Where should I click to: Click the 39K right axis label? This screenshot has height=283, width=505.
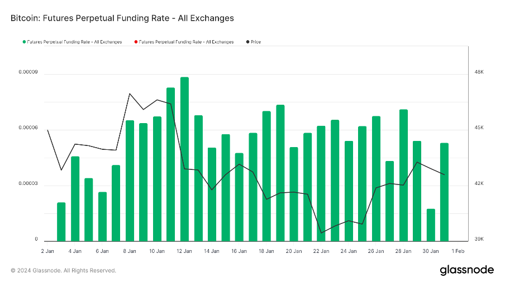(x=479, y=239)
